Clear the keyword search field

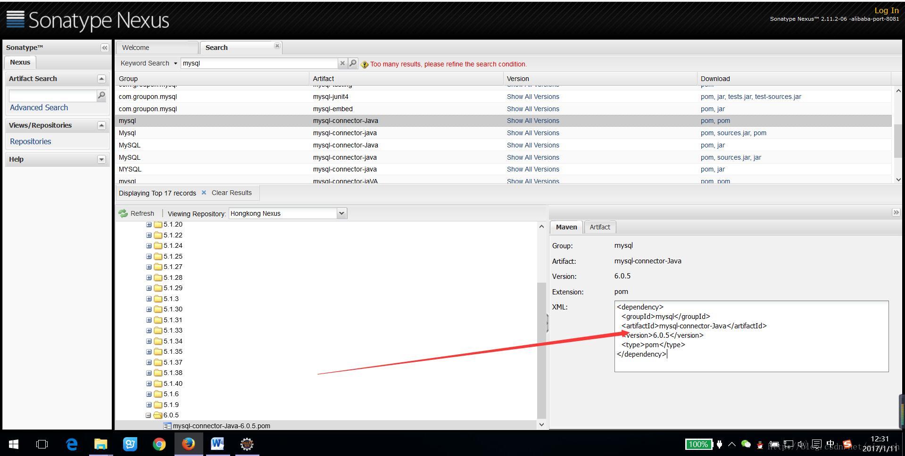342,63
